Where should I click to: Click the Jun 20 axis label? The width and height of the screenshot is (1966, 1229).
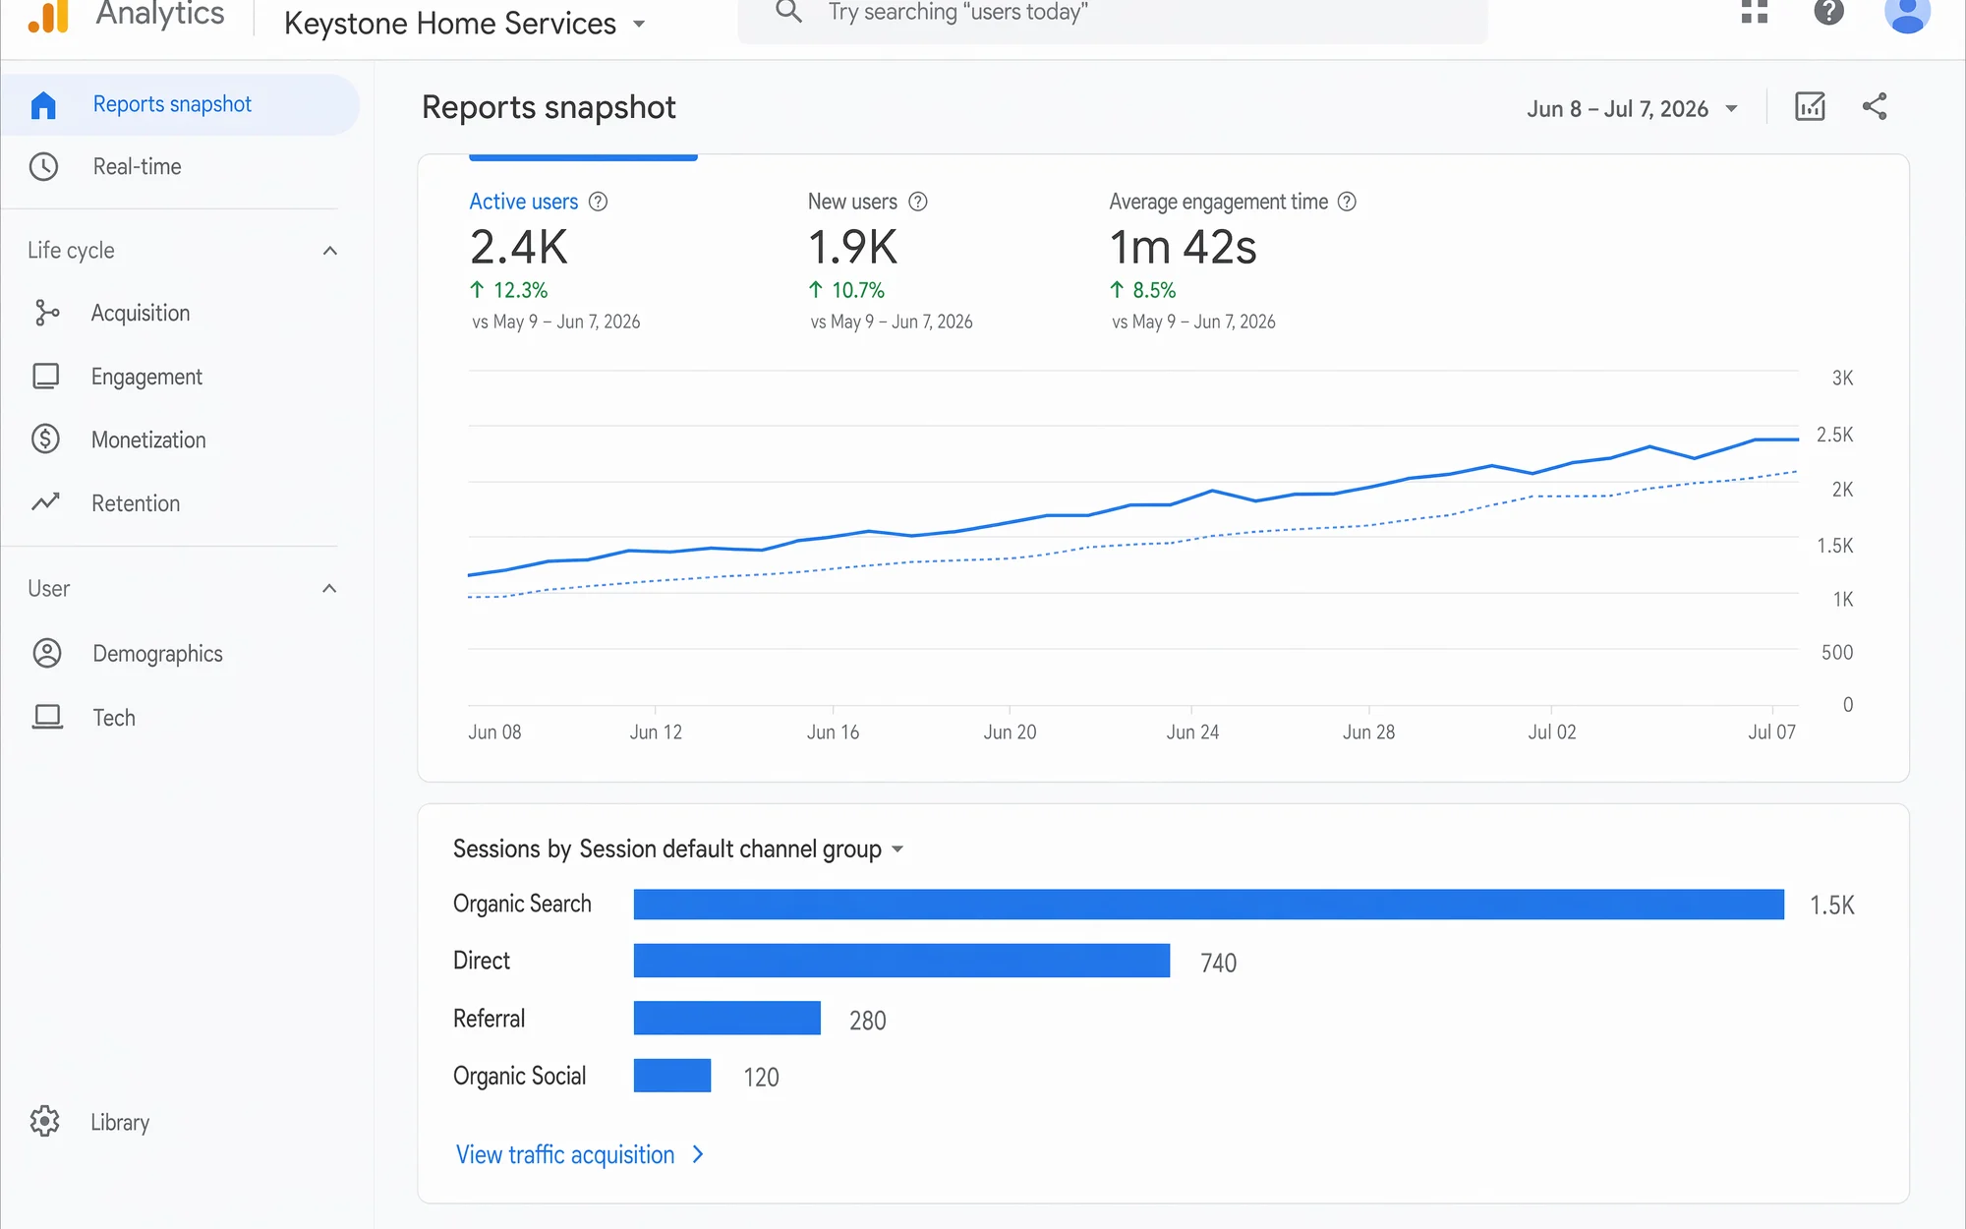[1010, 732]
